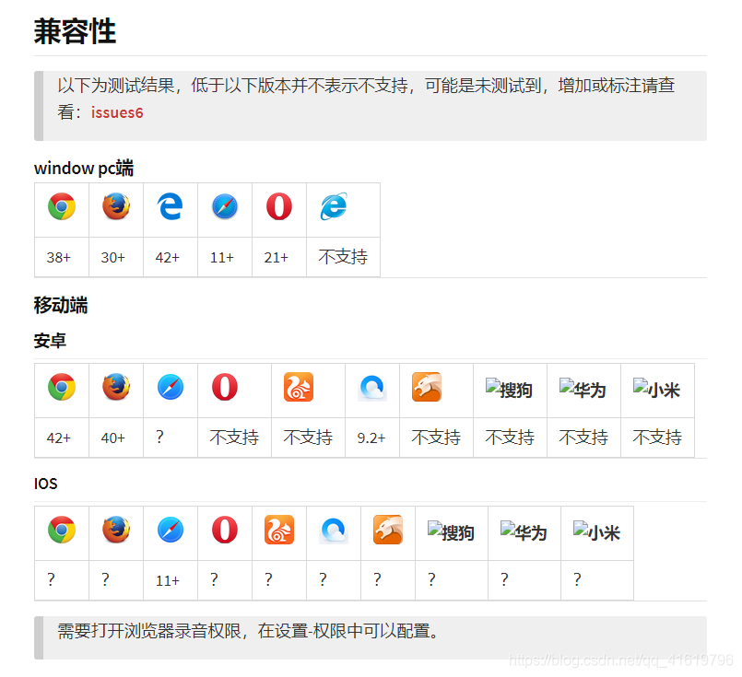Click the 兼容性 heading

tap(75, 31)
